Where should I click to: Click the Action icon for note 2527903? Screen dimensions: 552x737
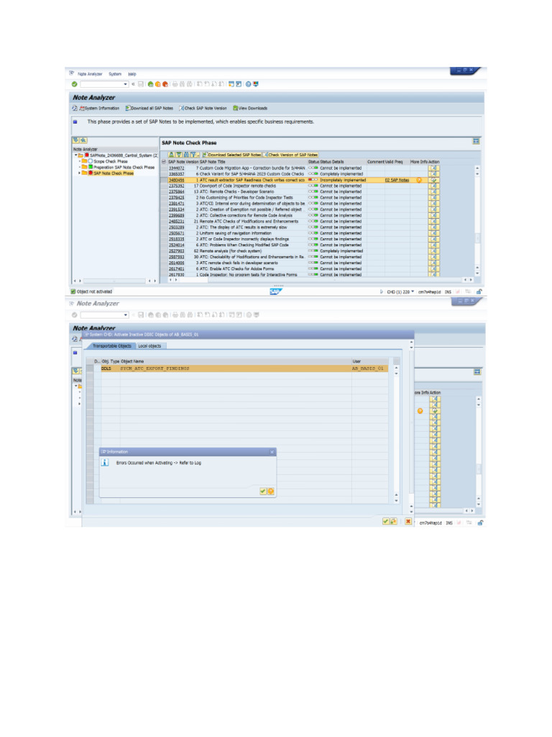coord(433,251)
